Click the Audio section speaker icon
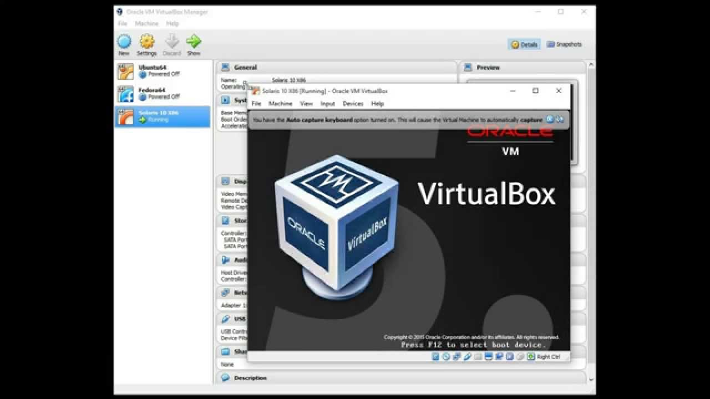Viewport: 710px width, 399px height. coord(225,259)
